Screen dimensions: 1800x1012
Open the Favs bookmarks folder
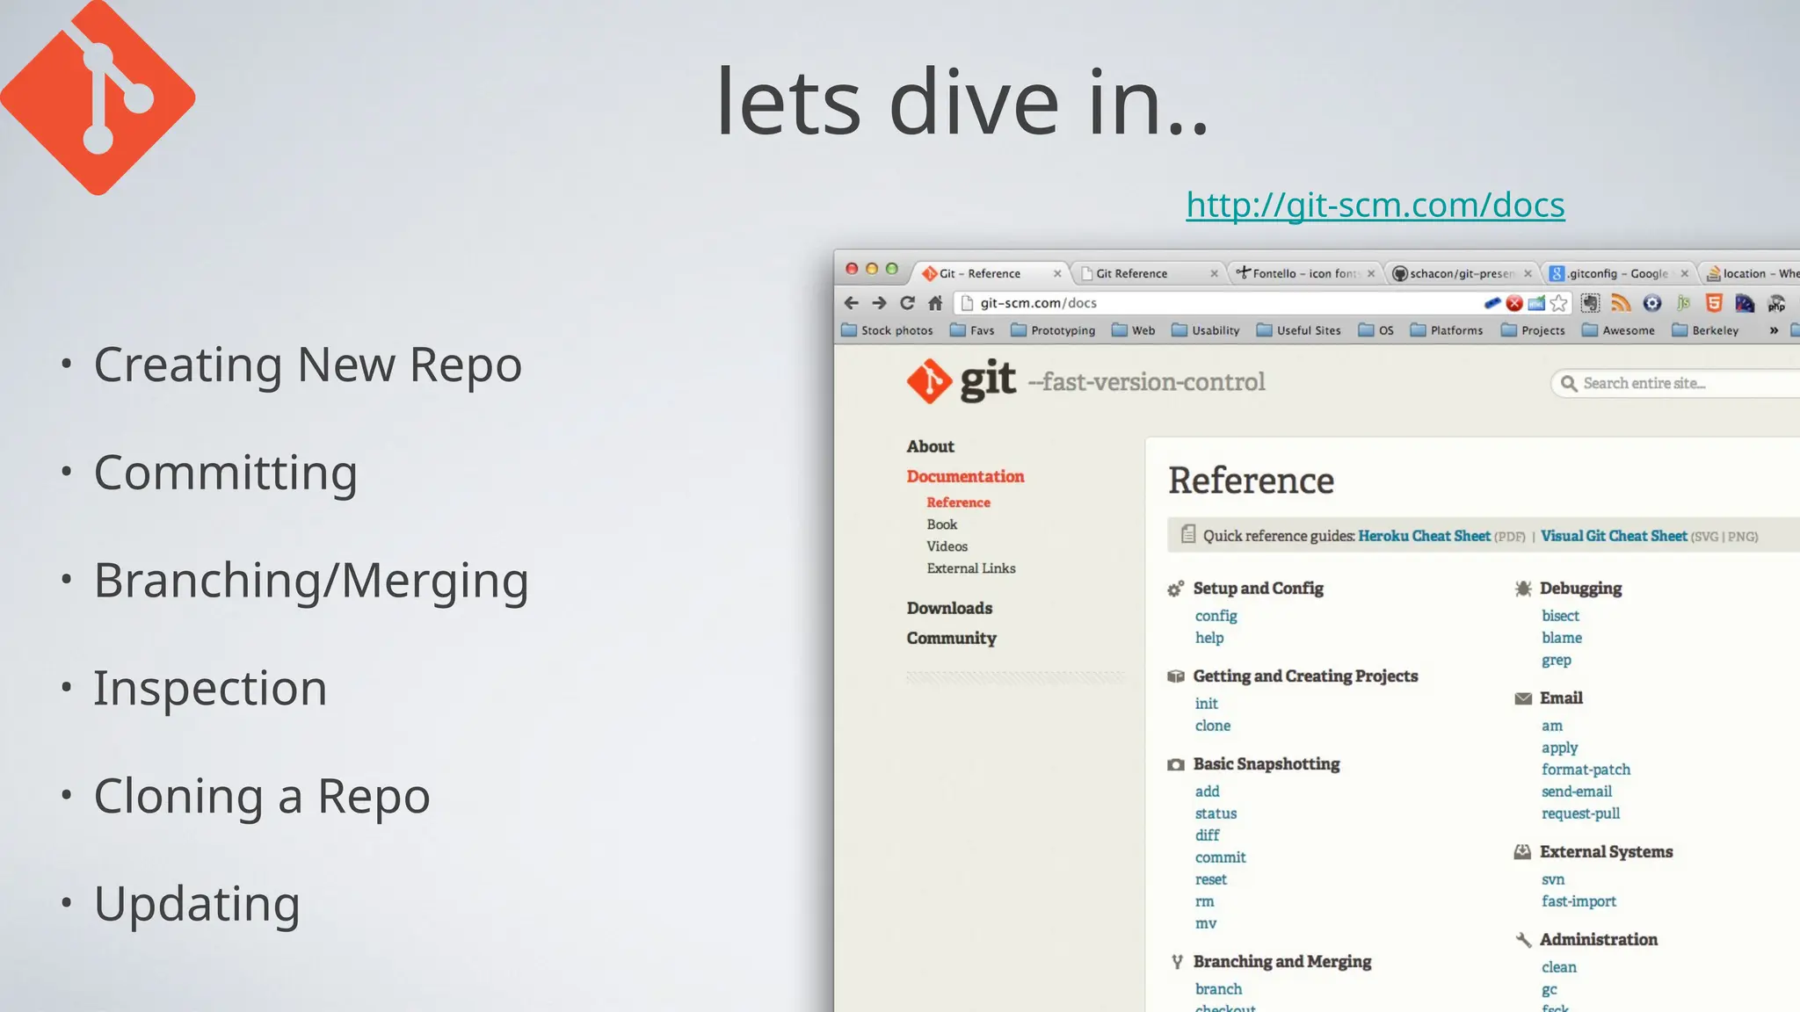[x=972, y=330]
